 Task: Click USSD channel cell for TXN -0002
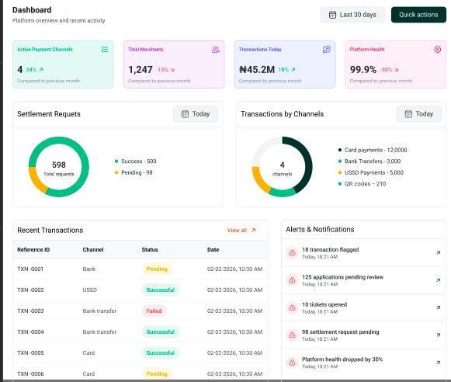90,290
